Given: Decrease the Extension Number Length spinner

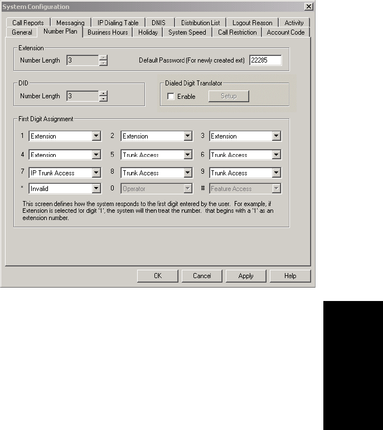Looking at the screenshot, I should coord(103,63).
